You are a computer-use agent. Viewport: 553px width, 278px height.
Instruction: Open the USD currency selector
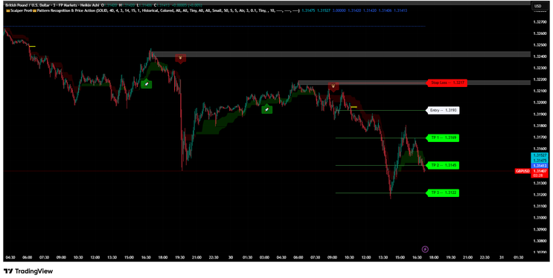pos(537,6)
